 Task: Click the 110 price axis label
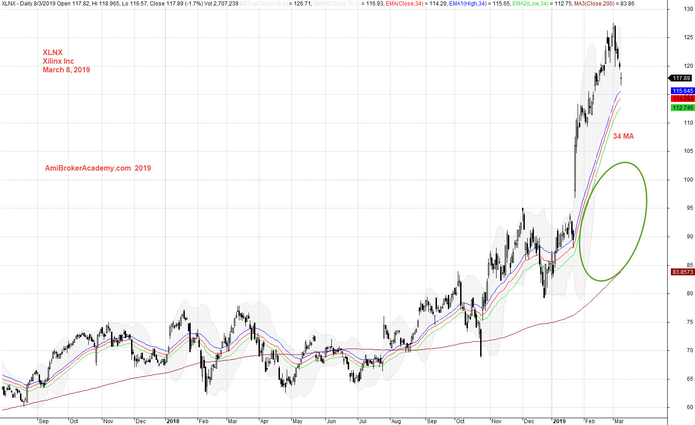tap(689, 123)
